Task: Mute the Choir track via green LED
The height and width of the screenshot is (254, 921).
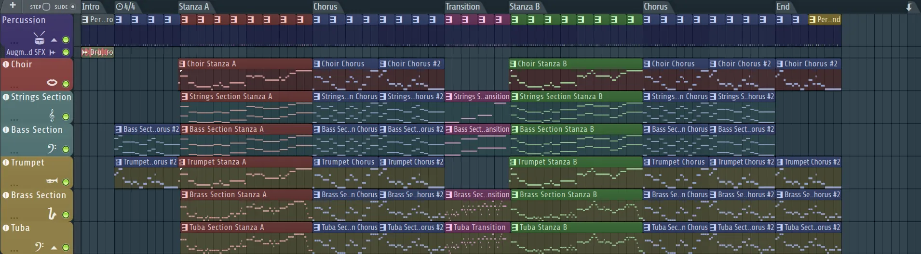Action: (66, 84)
